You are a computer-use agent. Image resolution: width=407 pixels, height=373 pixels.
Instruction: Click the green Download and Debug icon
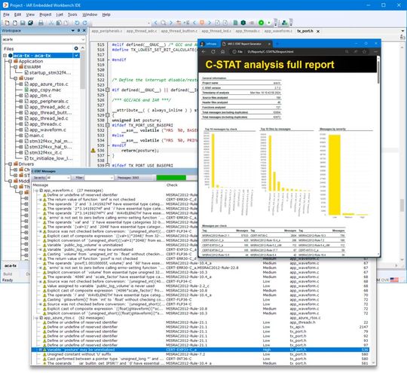click(x=261, y=23)
